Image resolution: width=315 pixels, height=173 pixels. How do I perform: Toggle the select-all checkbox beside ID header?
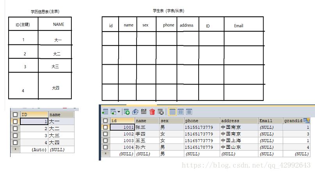(x=15, y=115)
